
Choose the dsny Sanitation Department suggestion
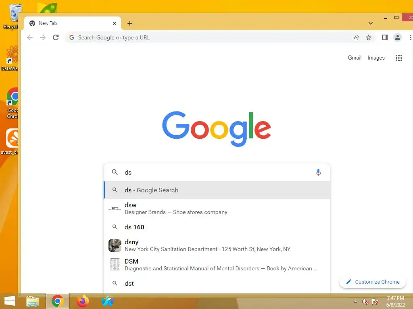[217, 245]
